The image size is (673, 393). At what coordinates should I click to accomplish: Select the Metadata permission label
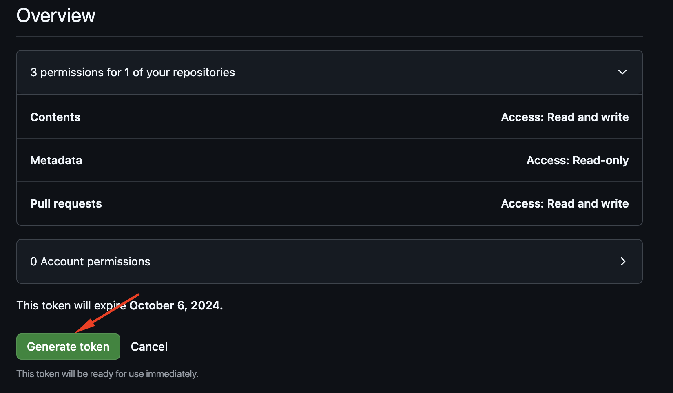coord(56,160)
